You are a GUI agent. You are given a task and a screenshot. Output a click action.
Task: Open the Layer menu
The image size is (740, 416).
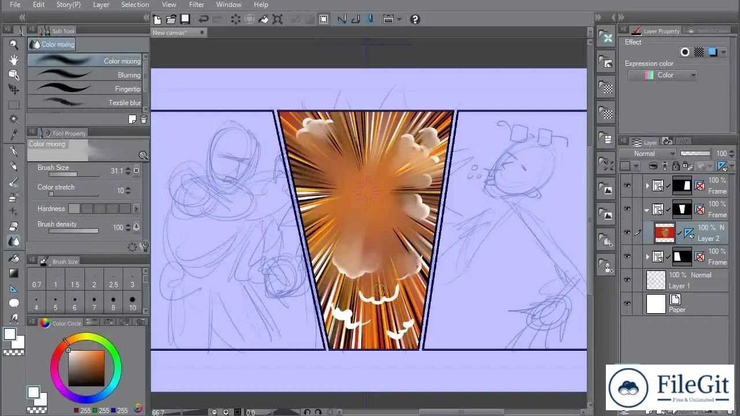[101, 5]
